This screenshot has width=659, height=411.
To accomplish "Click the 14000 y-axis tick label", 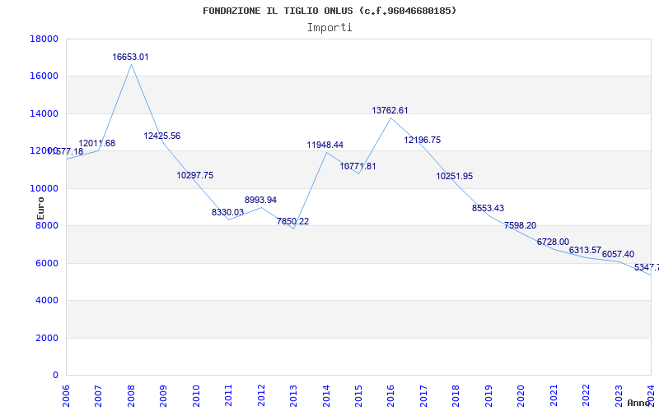I will pyautogui.click(x=44, y=113).
